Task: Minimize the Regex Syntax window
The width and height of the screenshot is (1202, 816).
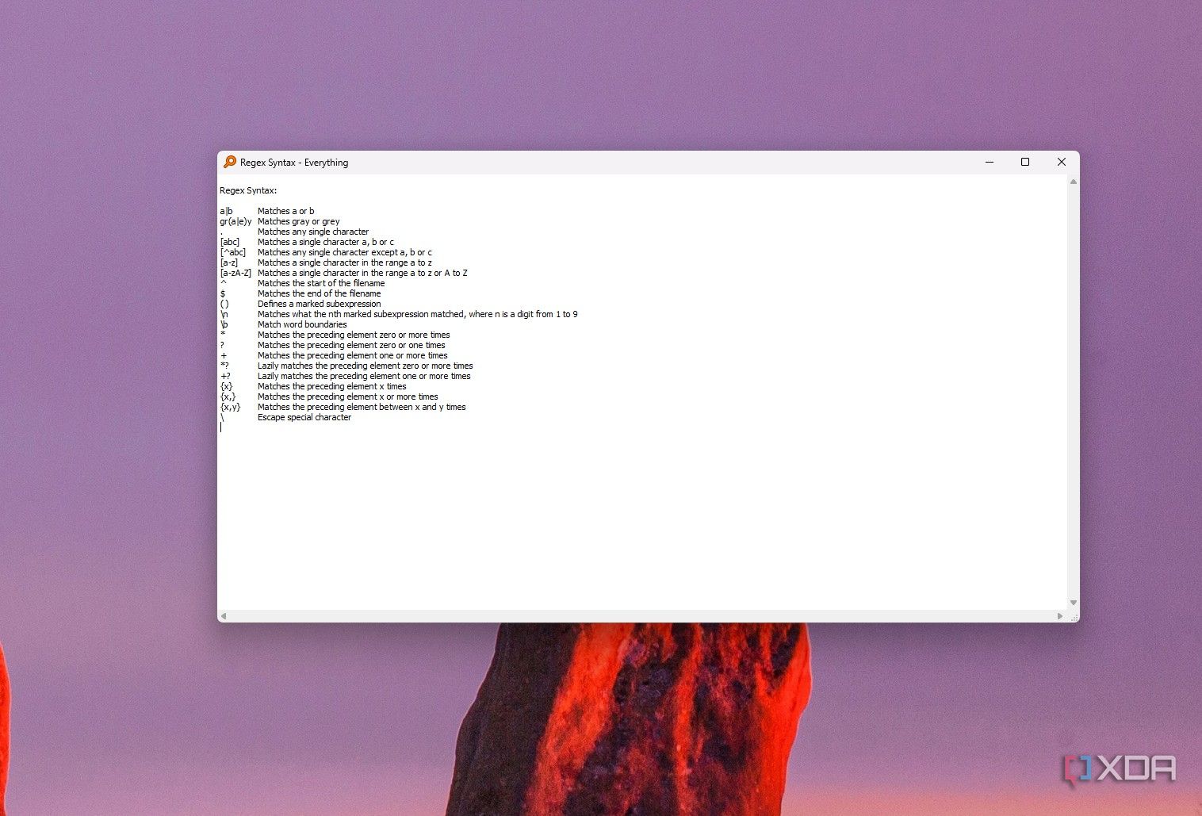Action: [990, 162]
